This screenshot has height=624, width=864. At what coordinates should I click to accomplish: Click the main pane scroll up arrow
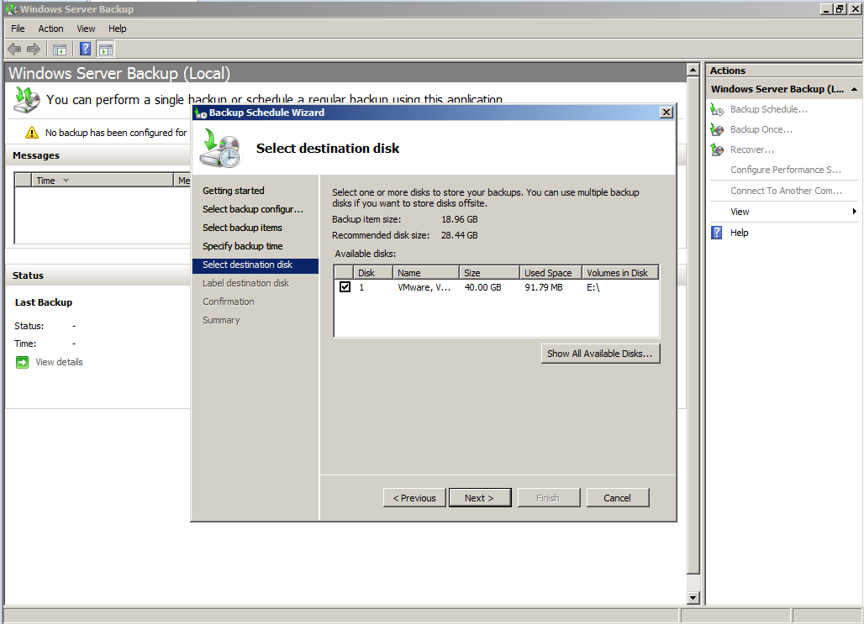pyautogui.click(x=693, y=70)
